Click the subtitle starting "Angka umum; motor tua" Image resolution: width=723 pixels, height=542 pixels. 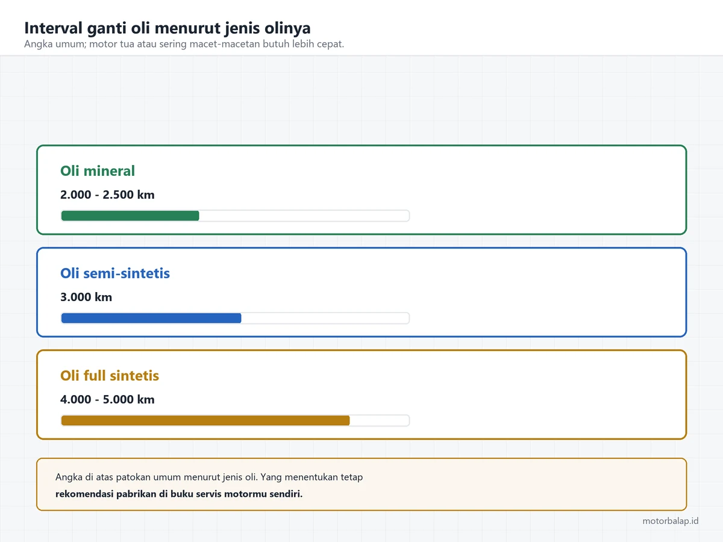(x=184, y=45)
